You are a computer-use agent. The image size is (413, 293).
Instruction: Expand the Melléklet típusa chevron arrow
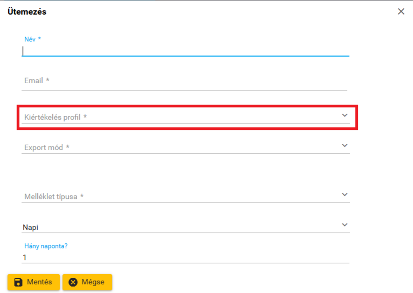pos(345,195)
